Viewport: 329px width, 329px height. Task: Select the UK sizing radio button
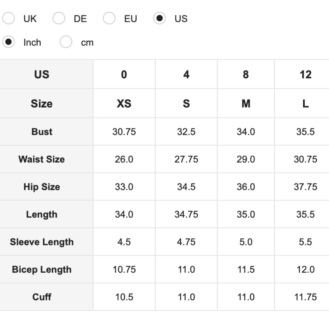9,18
